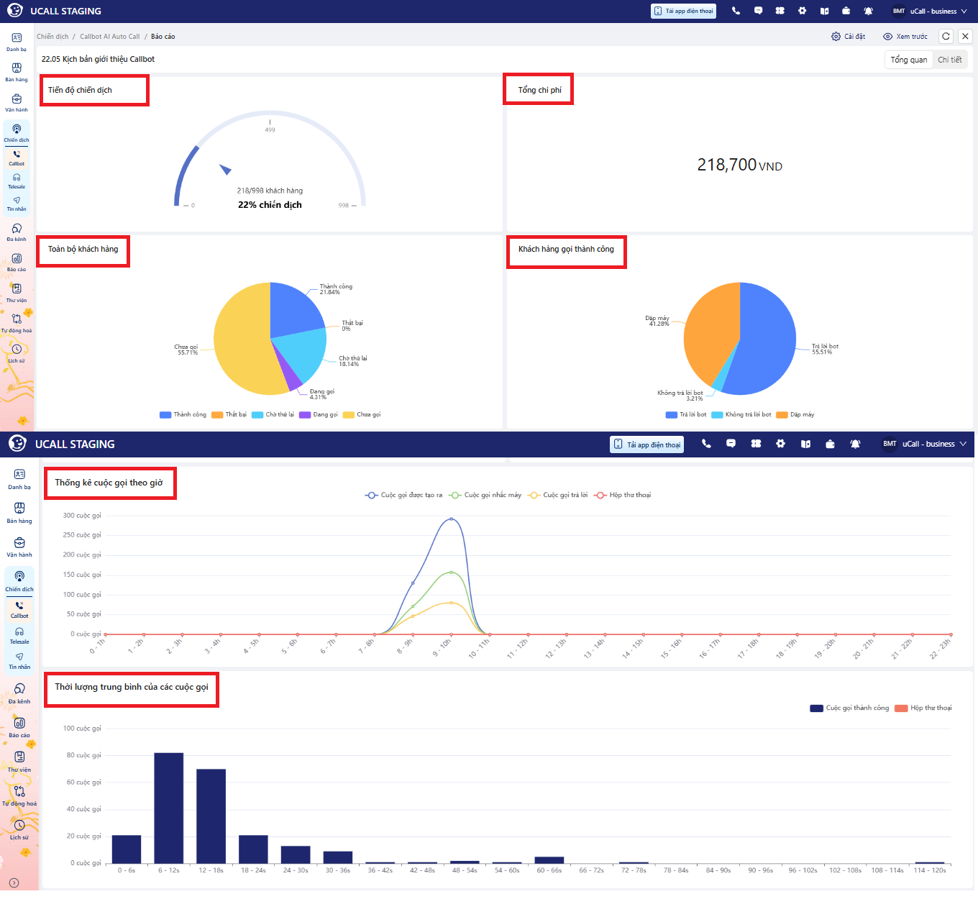Open the book guide icon in upper header
Screen dimensions: 978x912
[x=824, y=11]
